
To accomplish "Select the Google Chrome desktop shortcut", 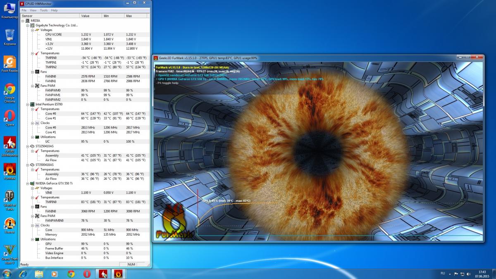I will pos(9,93).
